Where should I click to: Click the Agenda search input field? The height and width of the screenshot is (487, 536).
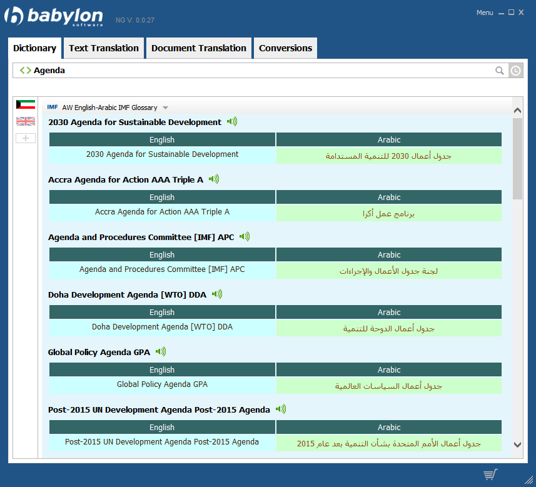[250, 71]
